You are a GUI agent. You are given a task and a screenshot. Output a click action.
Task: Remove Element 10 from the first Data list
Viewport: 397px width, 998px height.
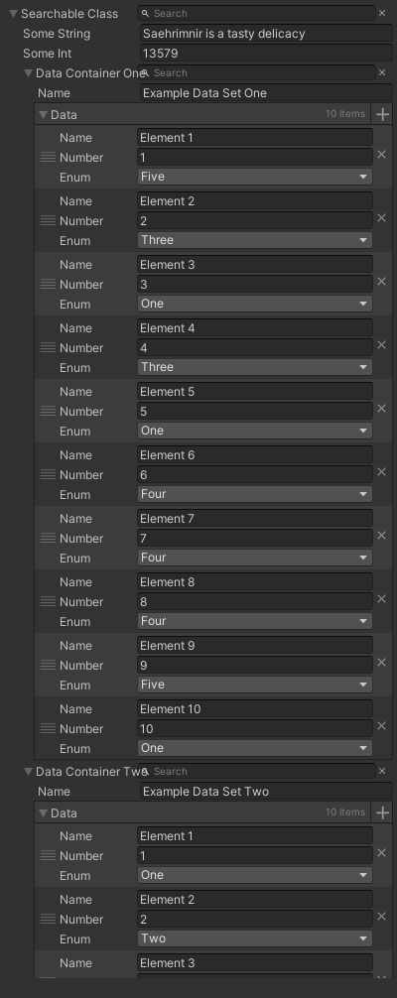coord(382,725)
